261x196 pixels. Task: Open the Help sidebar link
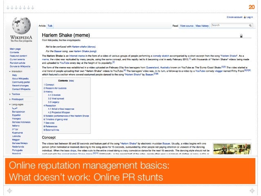point(14,75)
